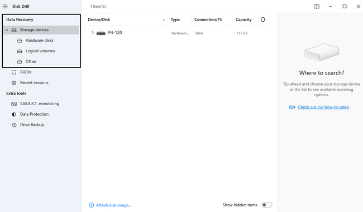Image resolution: width=363 pixels, height=212 pixels.
Task: Open the help book icon in title bar
Action: pyautogui.click(x=317, y=7)
